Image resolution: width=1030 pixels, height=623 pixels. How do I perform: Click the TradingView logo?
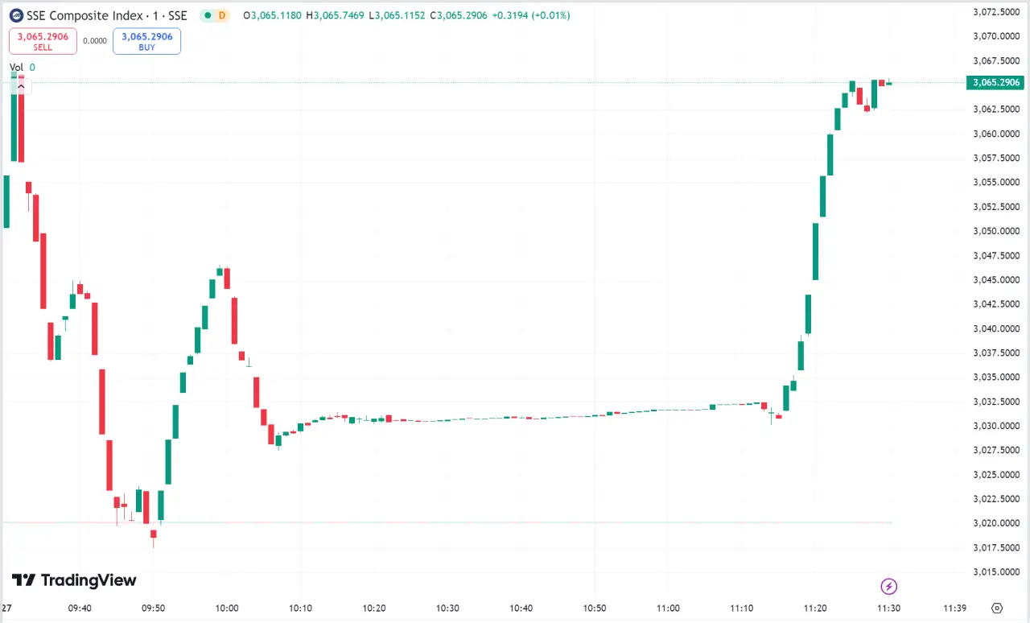[x=74, y=580]
